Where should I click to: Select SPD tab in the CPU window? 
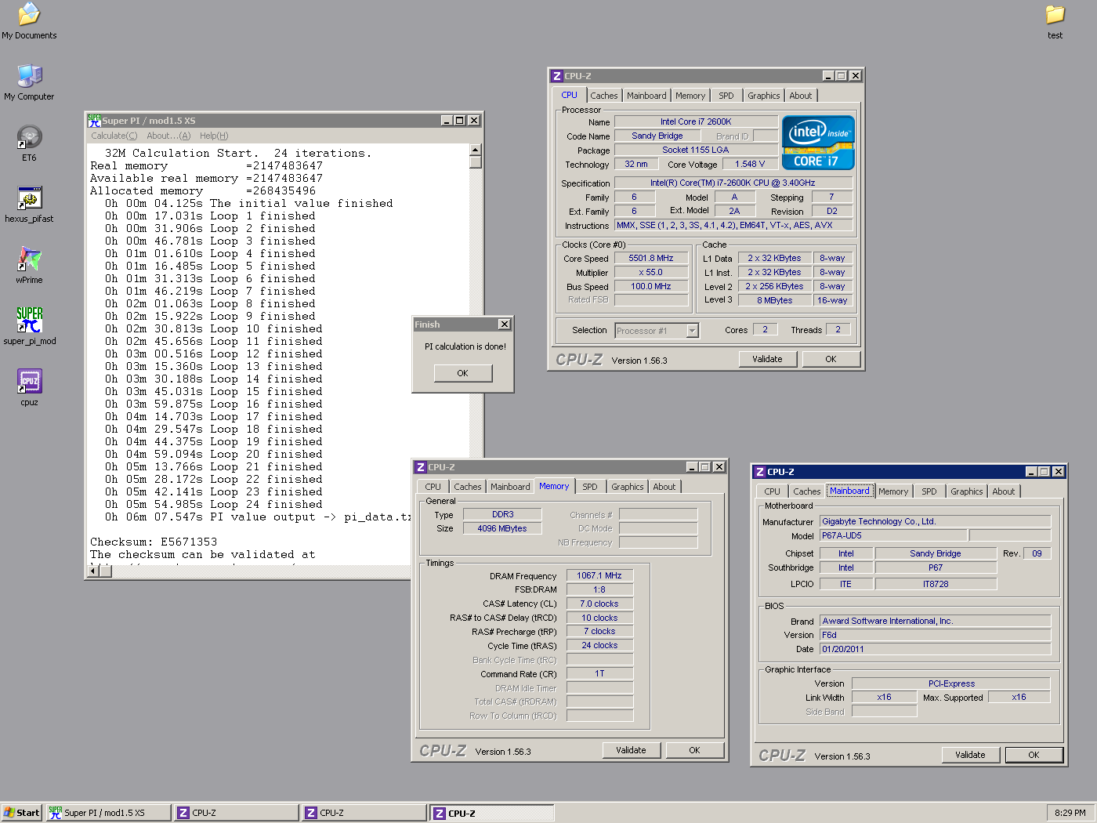coord(726,96)
